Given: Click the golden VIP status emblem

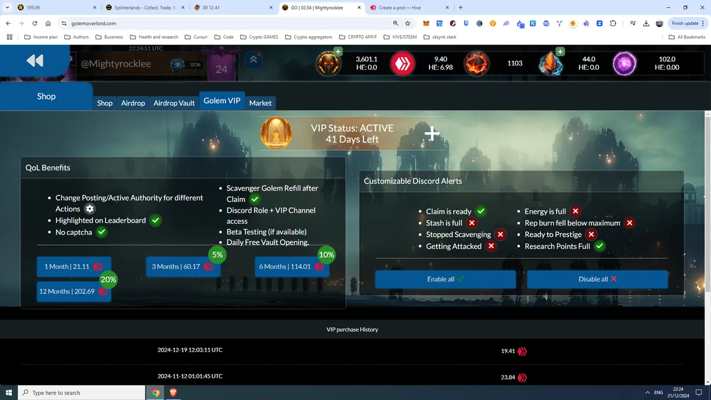Looking at the screenshot, I should (x=276, y=133).
